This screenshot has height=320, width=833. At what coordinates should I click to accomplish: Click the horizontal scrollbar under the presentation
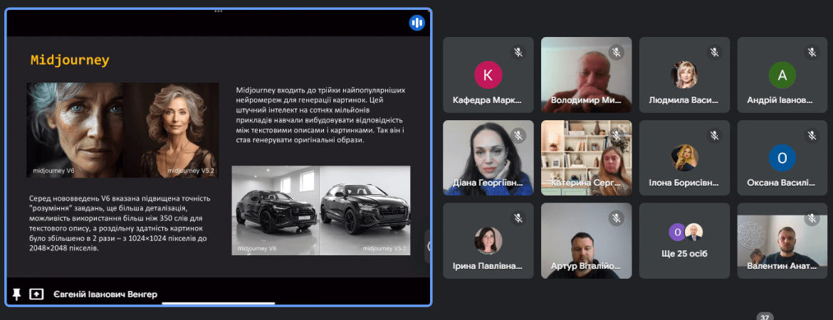pyautogui.click(x=219, y=304)
